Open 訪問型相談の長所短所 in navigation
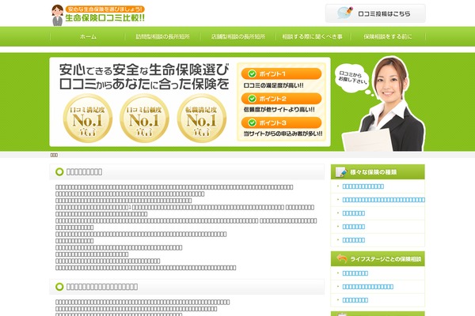This screenshot has height=316, width=475. click(x=162, y=36)
